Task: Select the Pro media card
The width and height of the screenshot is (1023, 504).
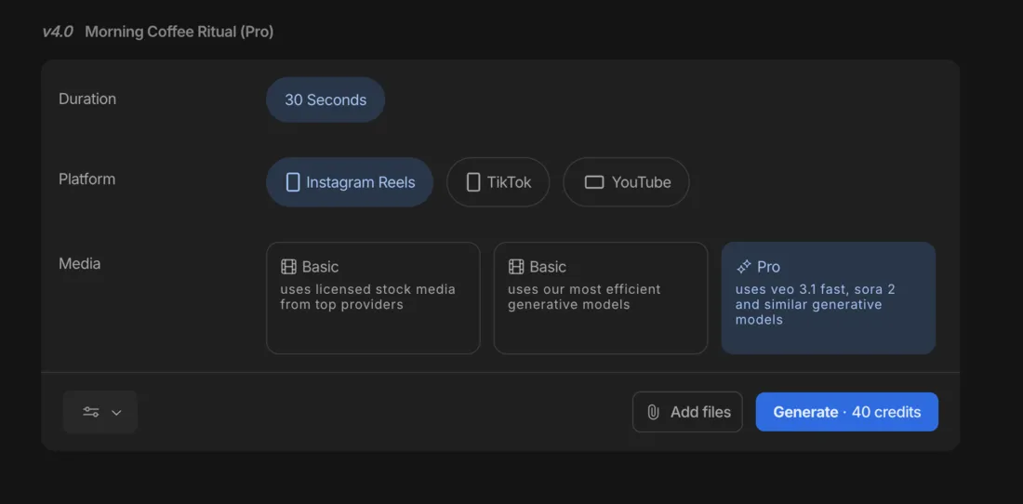Action: point(829,298)
